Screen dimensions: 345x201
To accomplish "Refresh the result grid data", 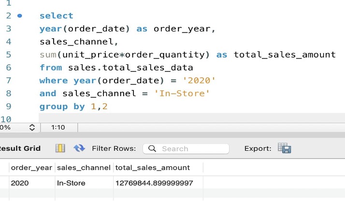I will tap(79, 148).
